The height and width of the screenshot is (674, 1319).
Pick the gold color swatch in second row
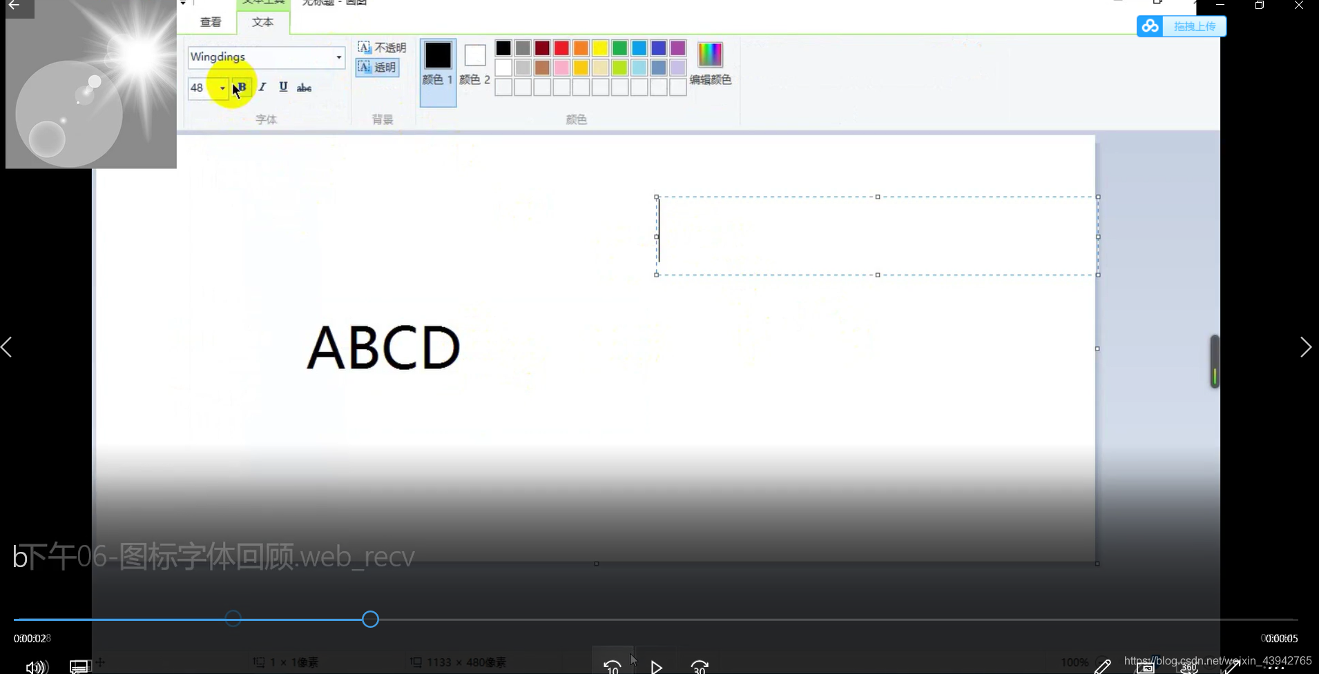click(581, 68)
